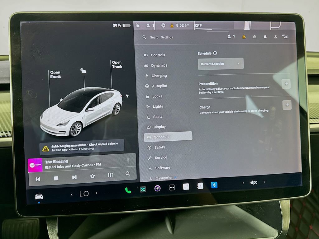Tap the 29% battery indicator
319x239 pixels.
(x=122, y=26)
